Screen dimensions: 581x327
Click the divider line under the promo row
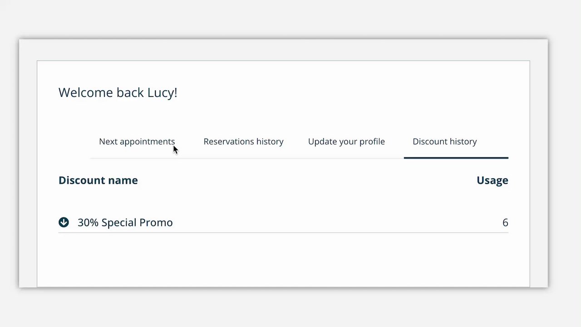pos(283,232)
